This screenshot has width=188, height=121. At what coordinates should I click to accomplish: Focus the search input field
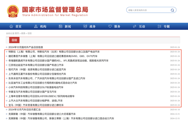(149, 10)
